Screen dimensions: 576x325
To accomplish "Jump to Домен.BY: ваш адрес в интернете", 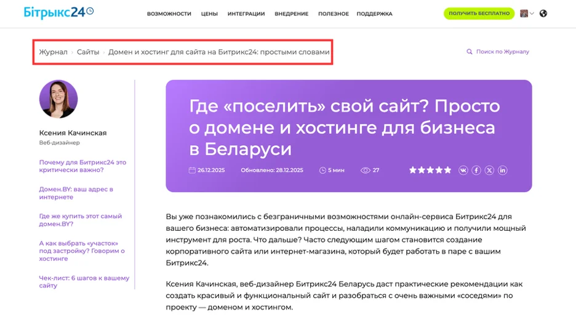I will 76,193.
